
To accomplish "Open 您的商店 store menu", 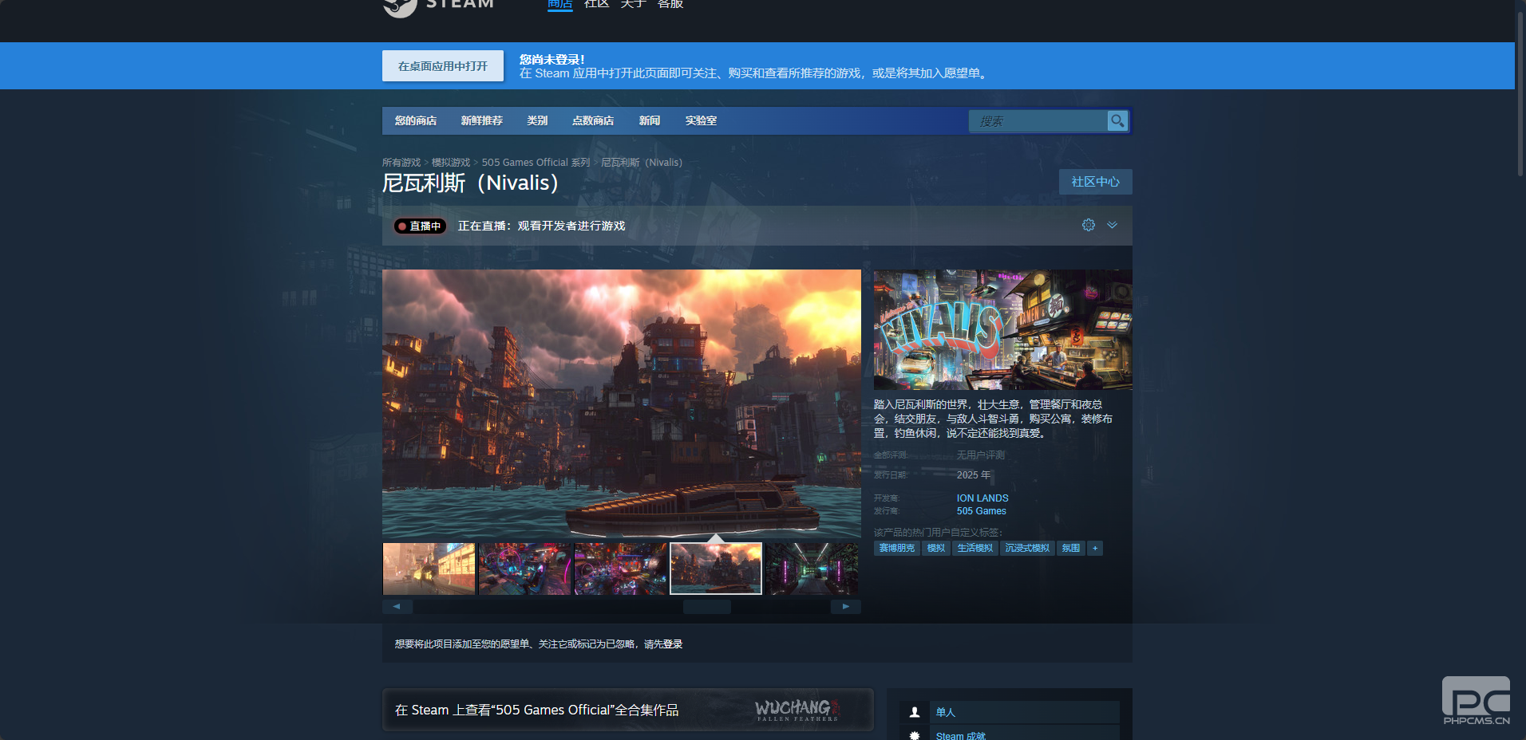I will click(416, 120).
